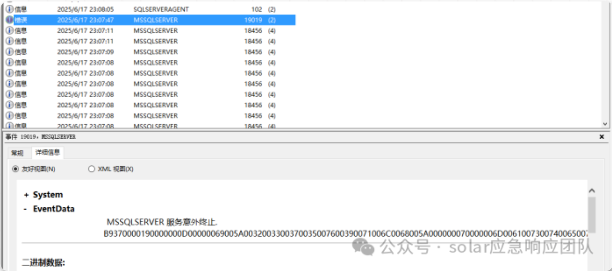Switch to XML 视图(X) radio option
The image size is (612, 271).
(x=92, y=169)
